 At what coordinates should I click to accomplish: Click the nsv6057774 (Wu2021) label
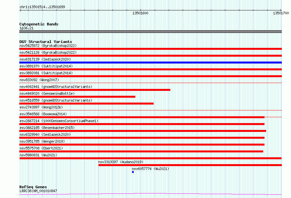click(x=150, y=169)
